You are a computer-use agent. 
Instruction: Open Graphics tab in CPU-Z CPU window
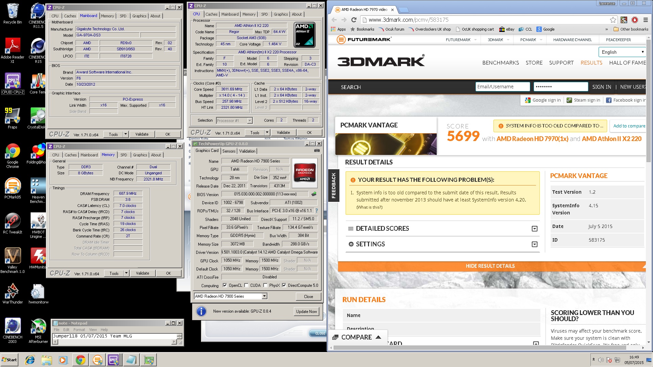[281, 14]
